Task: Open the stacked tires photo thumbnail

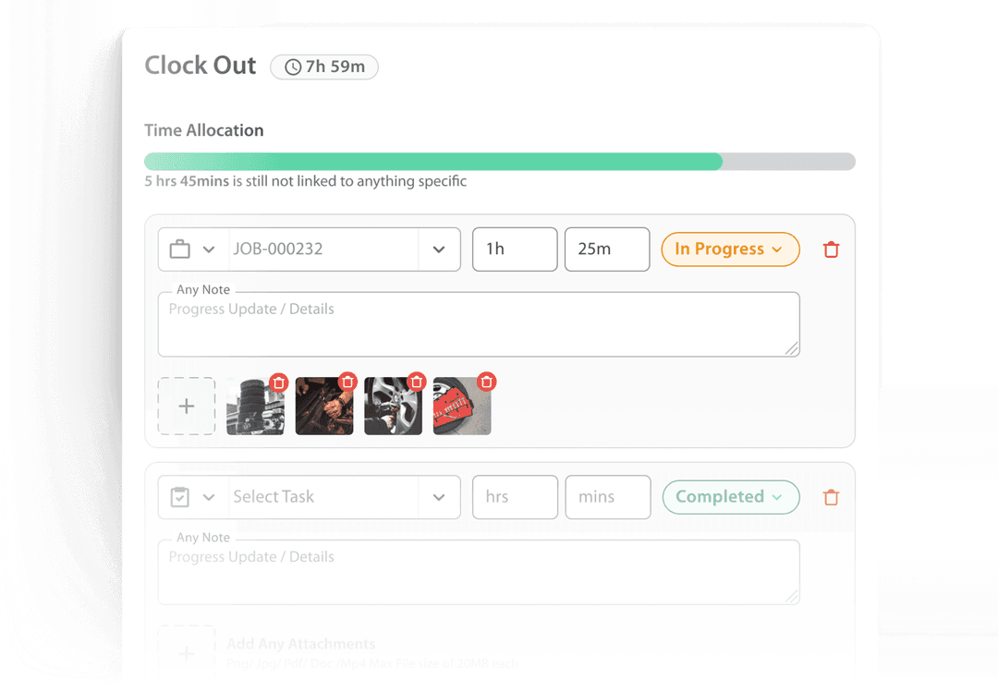Action: [255, 407]
